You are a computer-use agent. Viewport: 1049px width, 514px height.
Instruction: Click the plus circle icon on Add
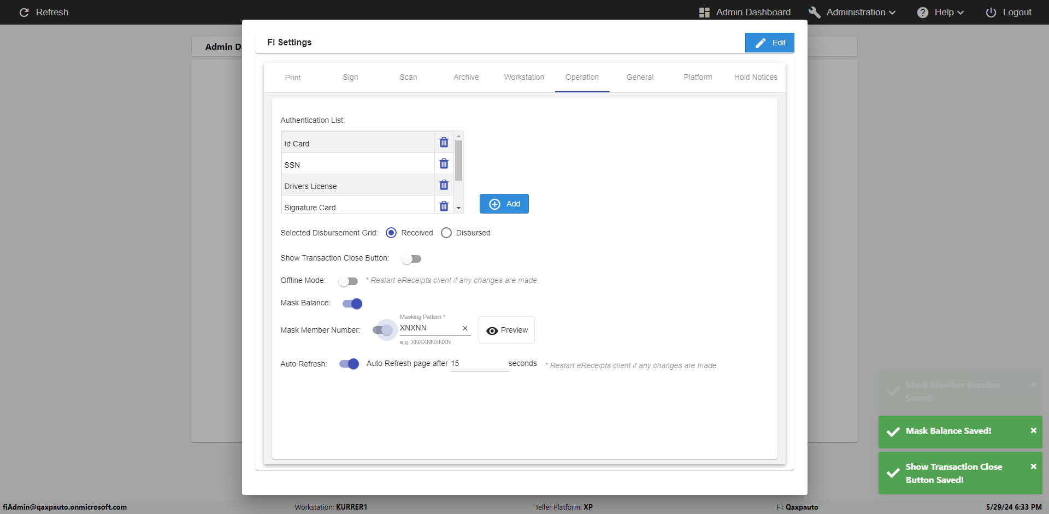[x=494, y=204]
